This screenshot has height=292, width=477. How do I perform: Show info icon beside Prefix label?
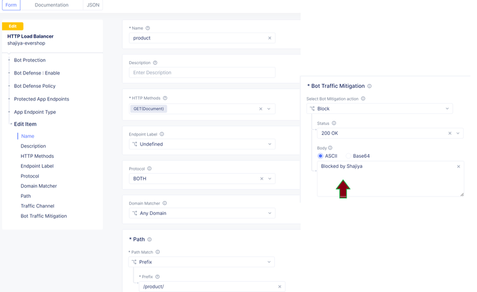click(x=157, y=277)
